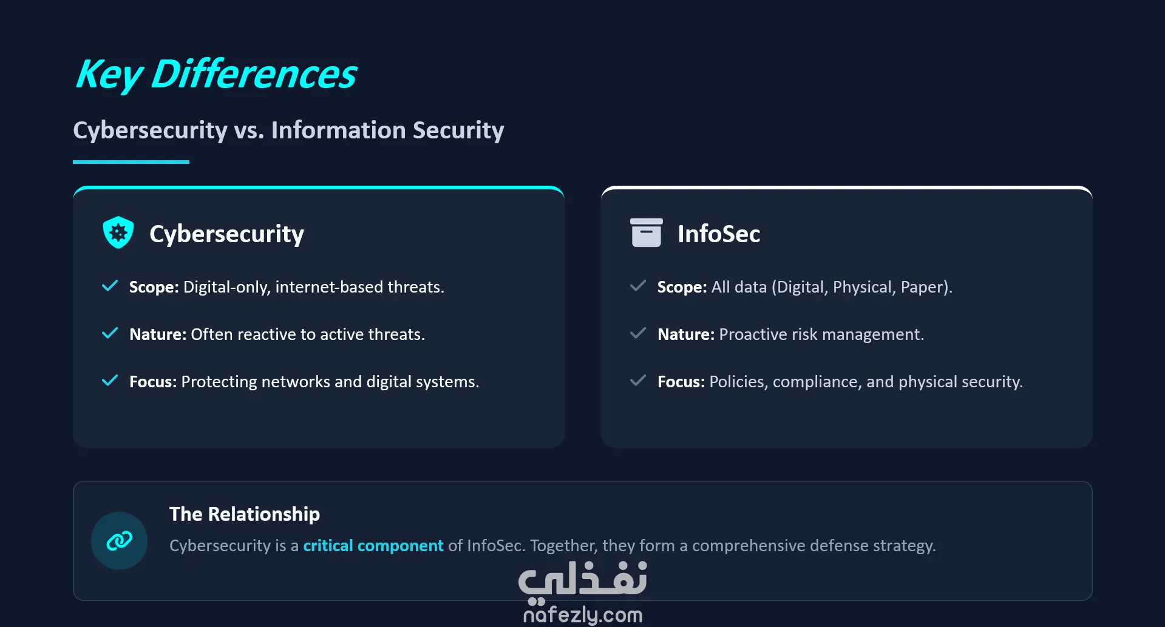Image resolution: width=1165 pixels, height=627 pixels.
Task: Click 'Proactive risk management' text
Action: [821, 334]
